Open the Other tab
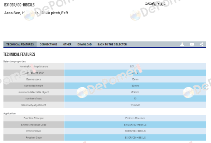The height and width of the screenshot is (143, 211). click(x=67, y=44)
